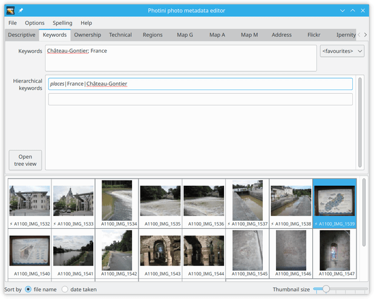Image resolution: width=374 pixels, height=299 pixels.
Task: Open the Options menu
Action: (x=34, y=23)
